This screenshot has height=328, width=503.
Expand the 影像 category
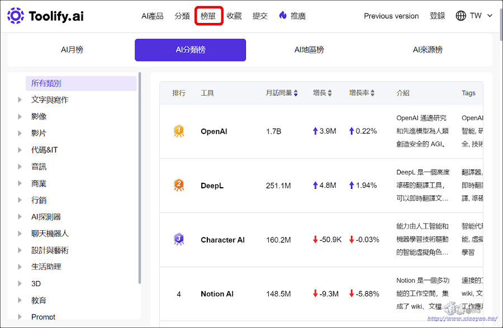click(20, 116)
